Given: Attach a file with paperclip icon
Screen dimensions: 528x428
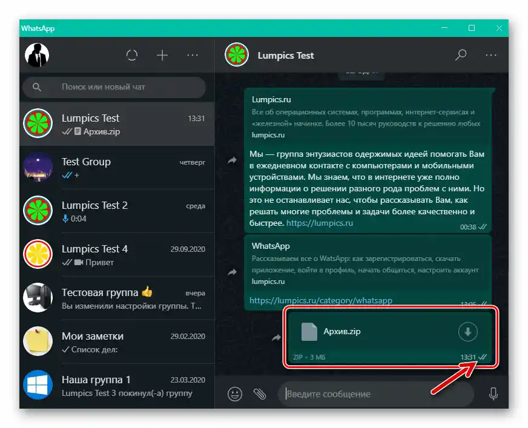Looking at the screenshot, I should click(260, 393).
